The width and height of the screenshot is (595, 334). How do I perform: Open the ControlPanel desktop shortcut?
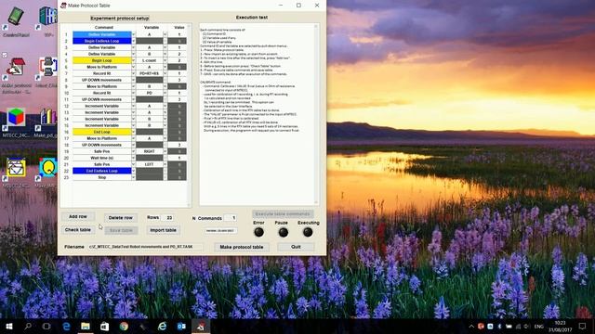pyautogui.click(x=16, y=20)
